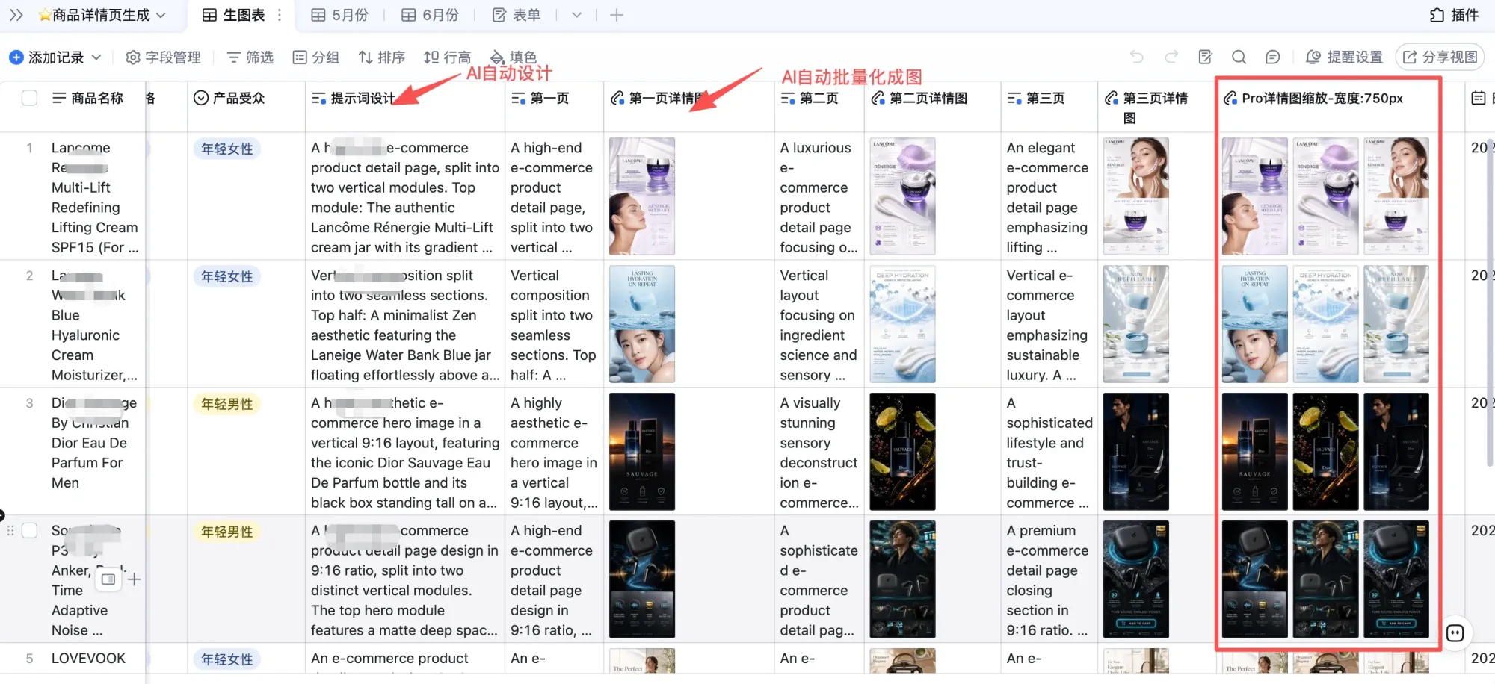
Task: Open the expand record icon in row 4
Action: [108, 579]
